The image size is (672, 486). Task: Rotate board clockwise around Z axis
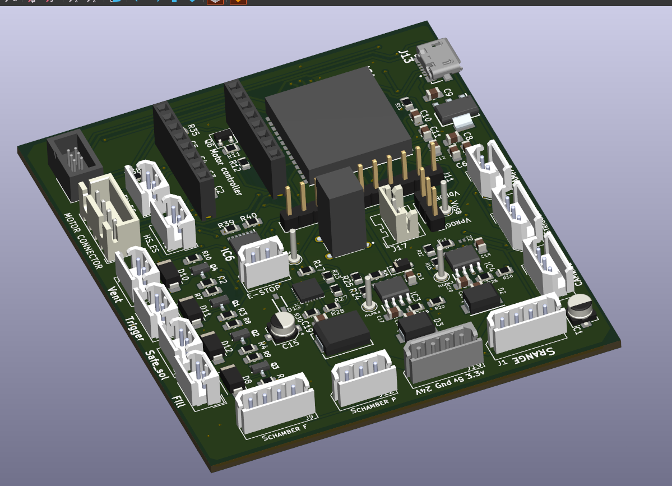73,1
